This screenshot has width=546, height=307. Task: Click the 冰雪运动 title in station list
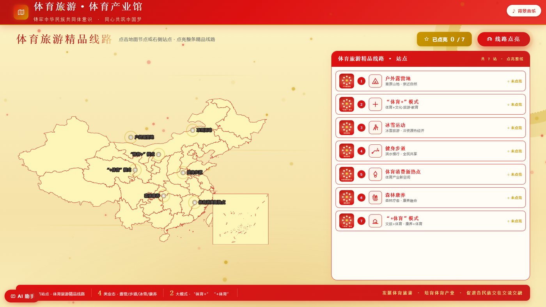point(395,125)
